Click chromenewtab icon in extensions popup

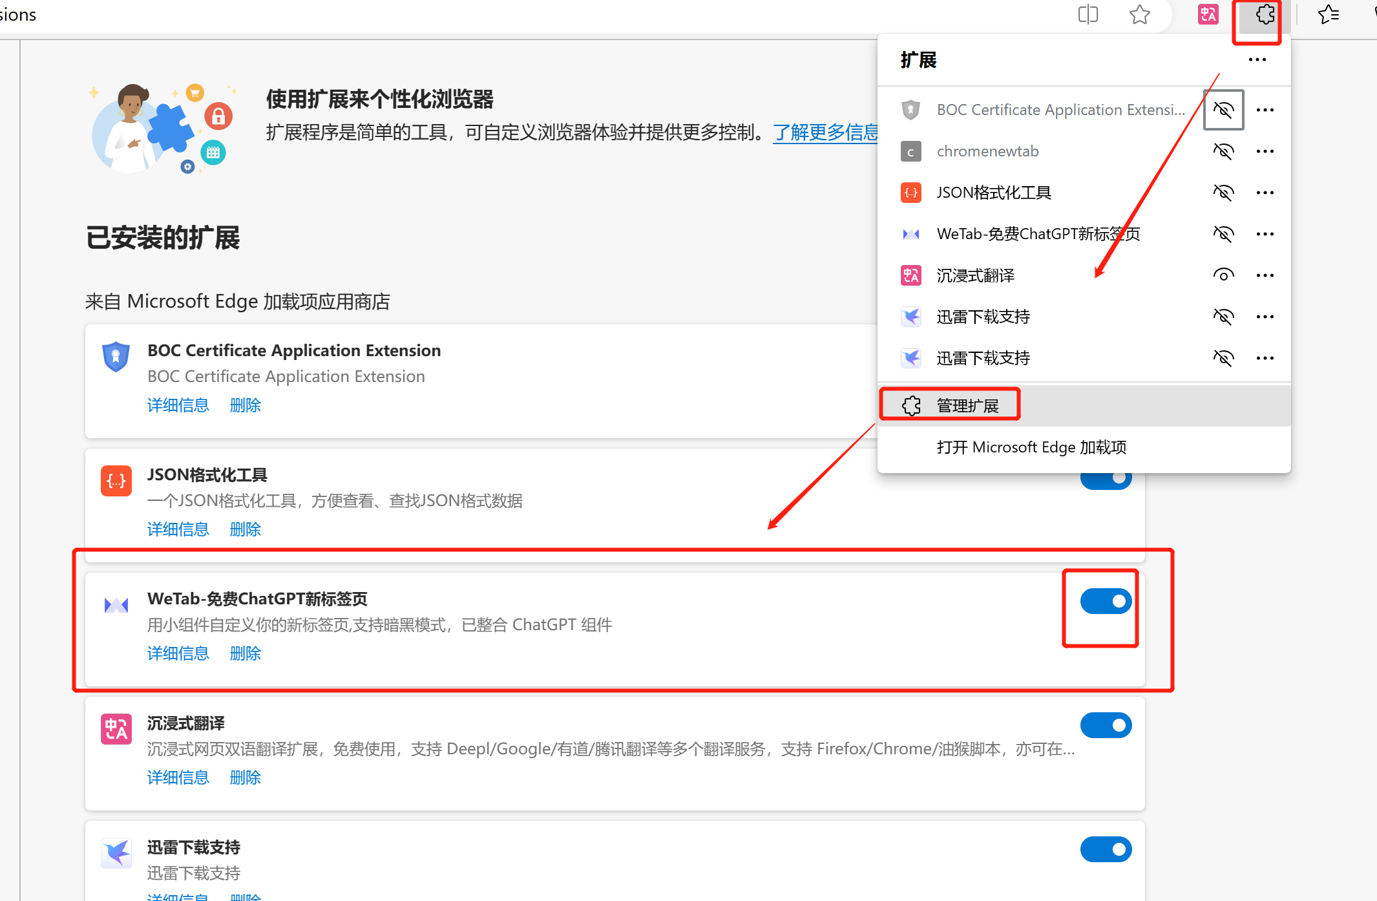coord(911,151)
